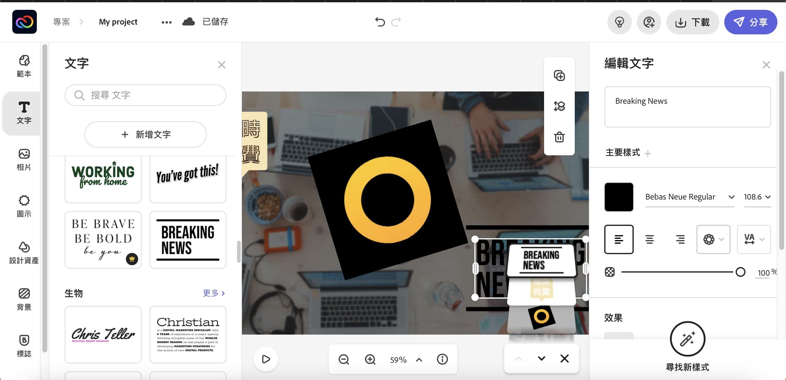Select the center text alignment option
This screenshot has height=380, width=786.
point(649,239)
